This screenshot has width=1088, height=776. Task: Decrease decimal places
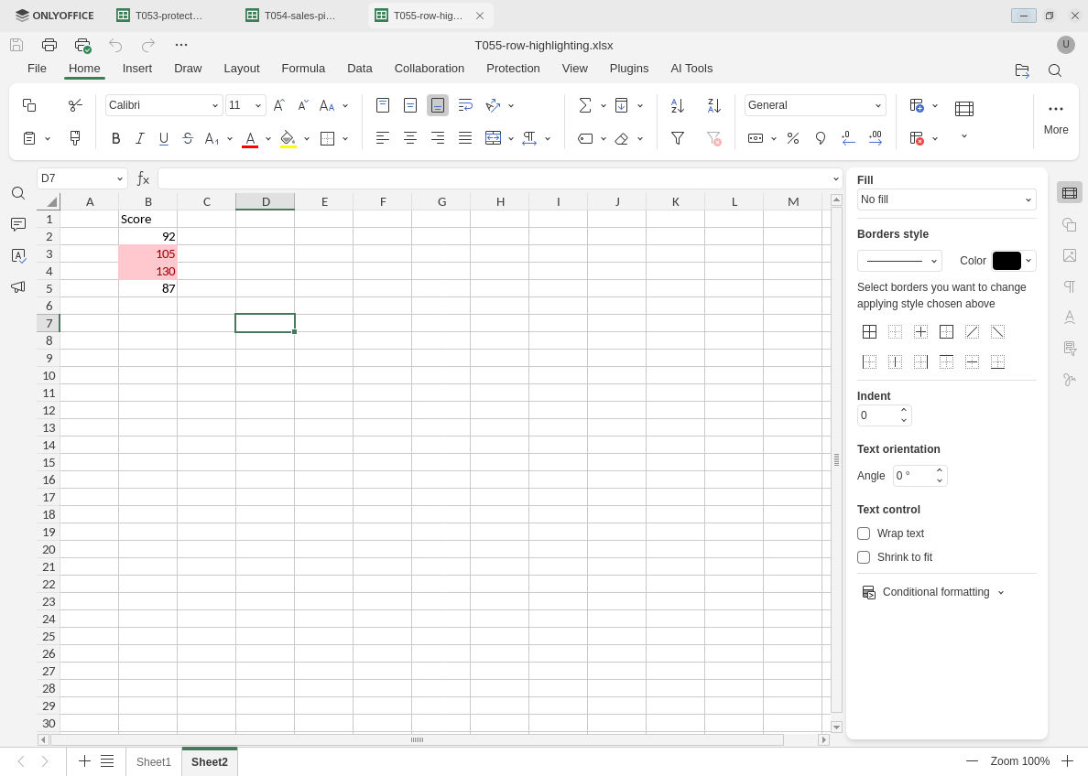[x=848, y=138]
